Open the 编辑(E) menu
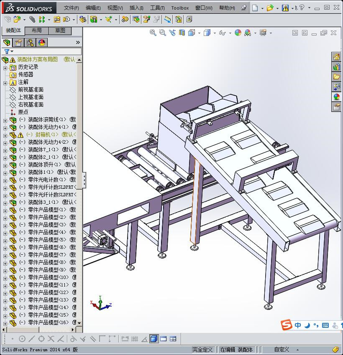The image size is (343, 355). (x=93, y=8)
